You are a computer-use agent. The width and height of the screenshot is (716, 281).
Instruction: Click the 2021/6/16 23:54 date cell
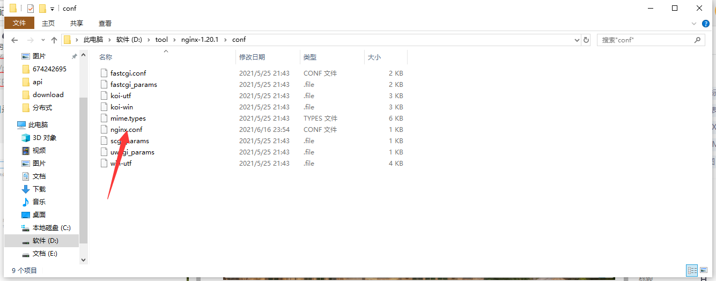click(264, 130)
